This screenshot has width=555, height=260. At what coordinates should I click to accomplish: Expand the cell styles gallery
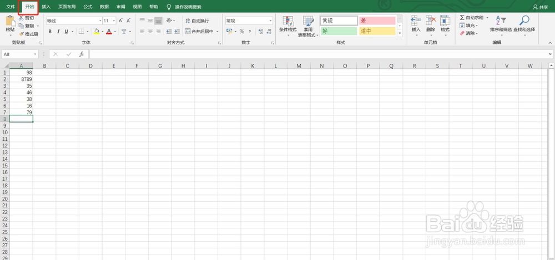[x=400, y=33]
